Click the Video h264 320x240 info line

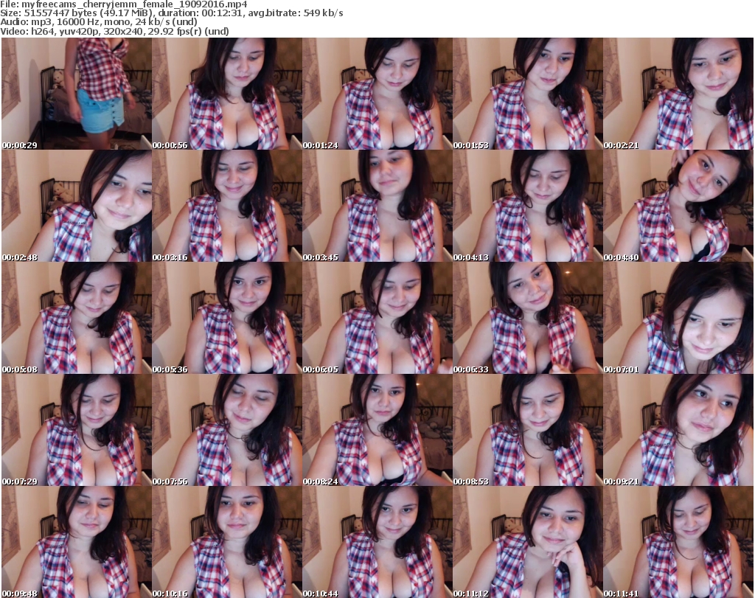pyautogui.click(x=114, y=31)
